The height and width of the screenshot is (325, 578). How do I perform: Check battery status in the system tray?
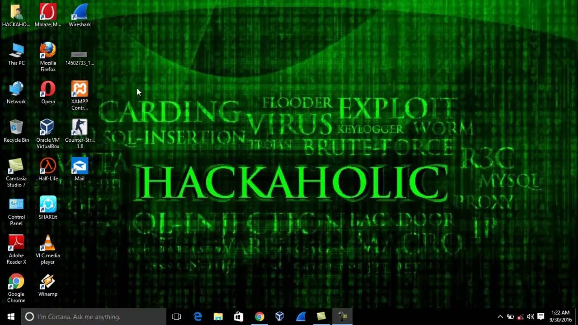(x=510, y=316)
